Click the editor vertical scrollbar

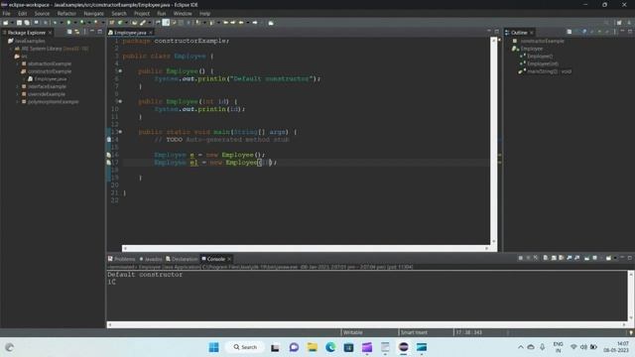pos(494,141)
